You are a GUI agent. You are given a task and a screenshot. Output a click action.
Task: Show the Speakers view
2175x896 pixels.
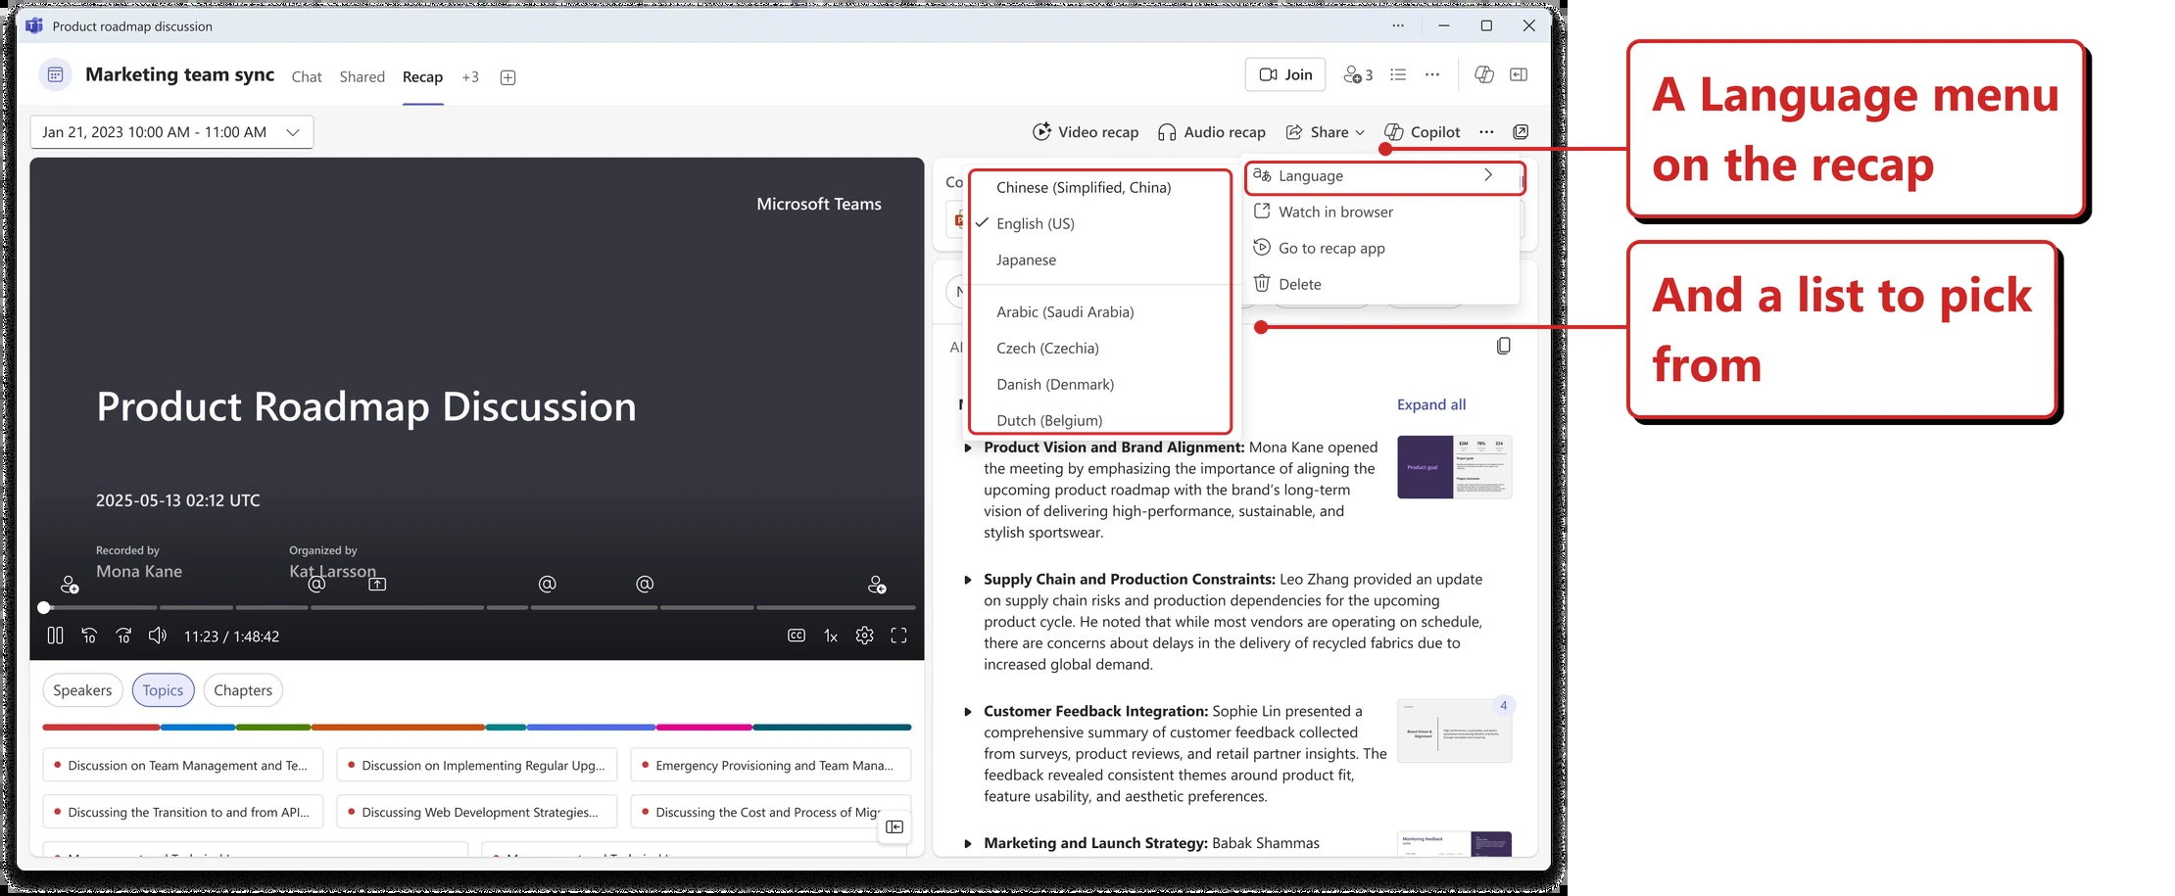point(82,690)
